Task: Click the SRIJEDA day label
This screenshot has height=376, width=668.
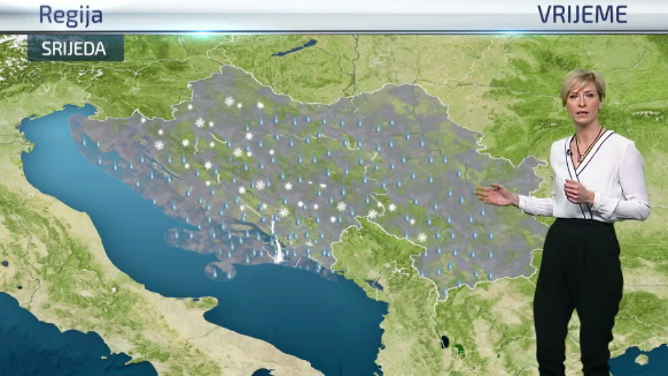Action: click(x=74, y=49)
